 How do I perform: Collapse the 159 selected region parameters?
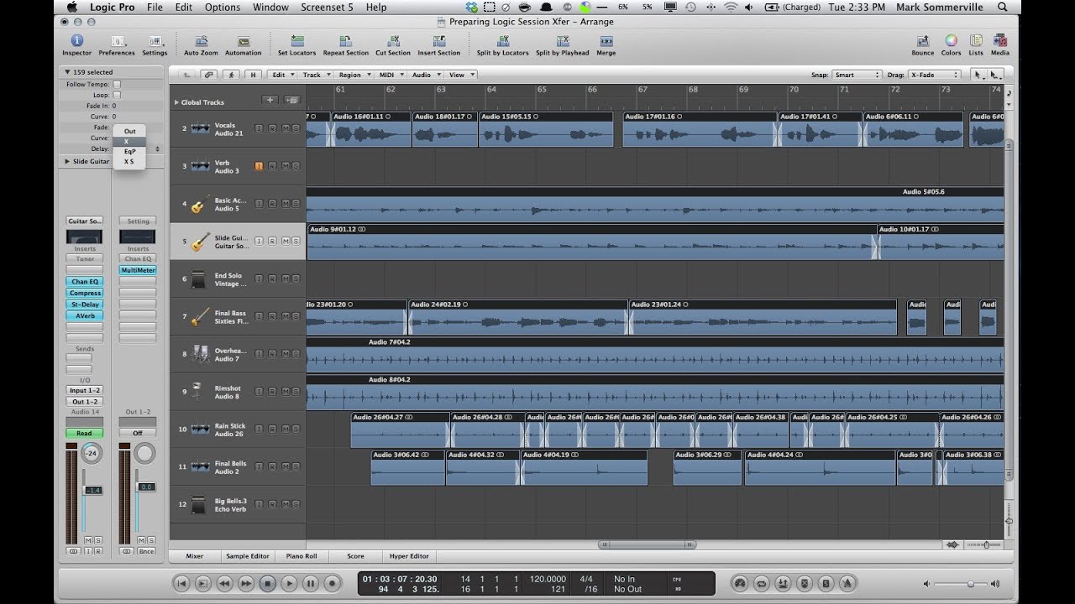pyautogui.click(x=67, y=72)
